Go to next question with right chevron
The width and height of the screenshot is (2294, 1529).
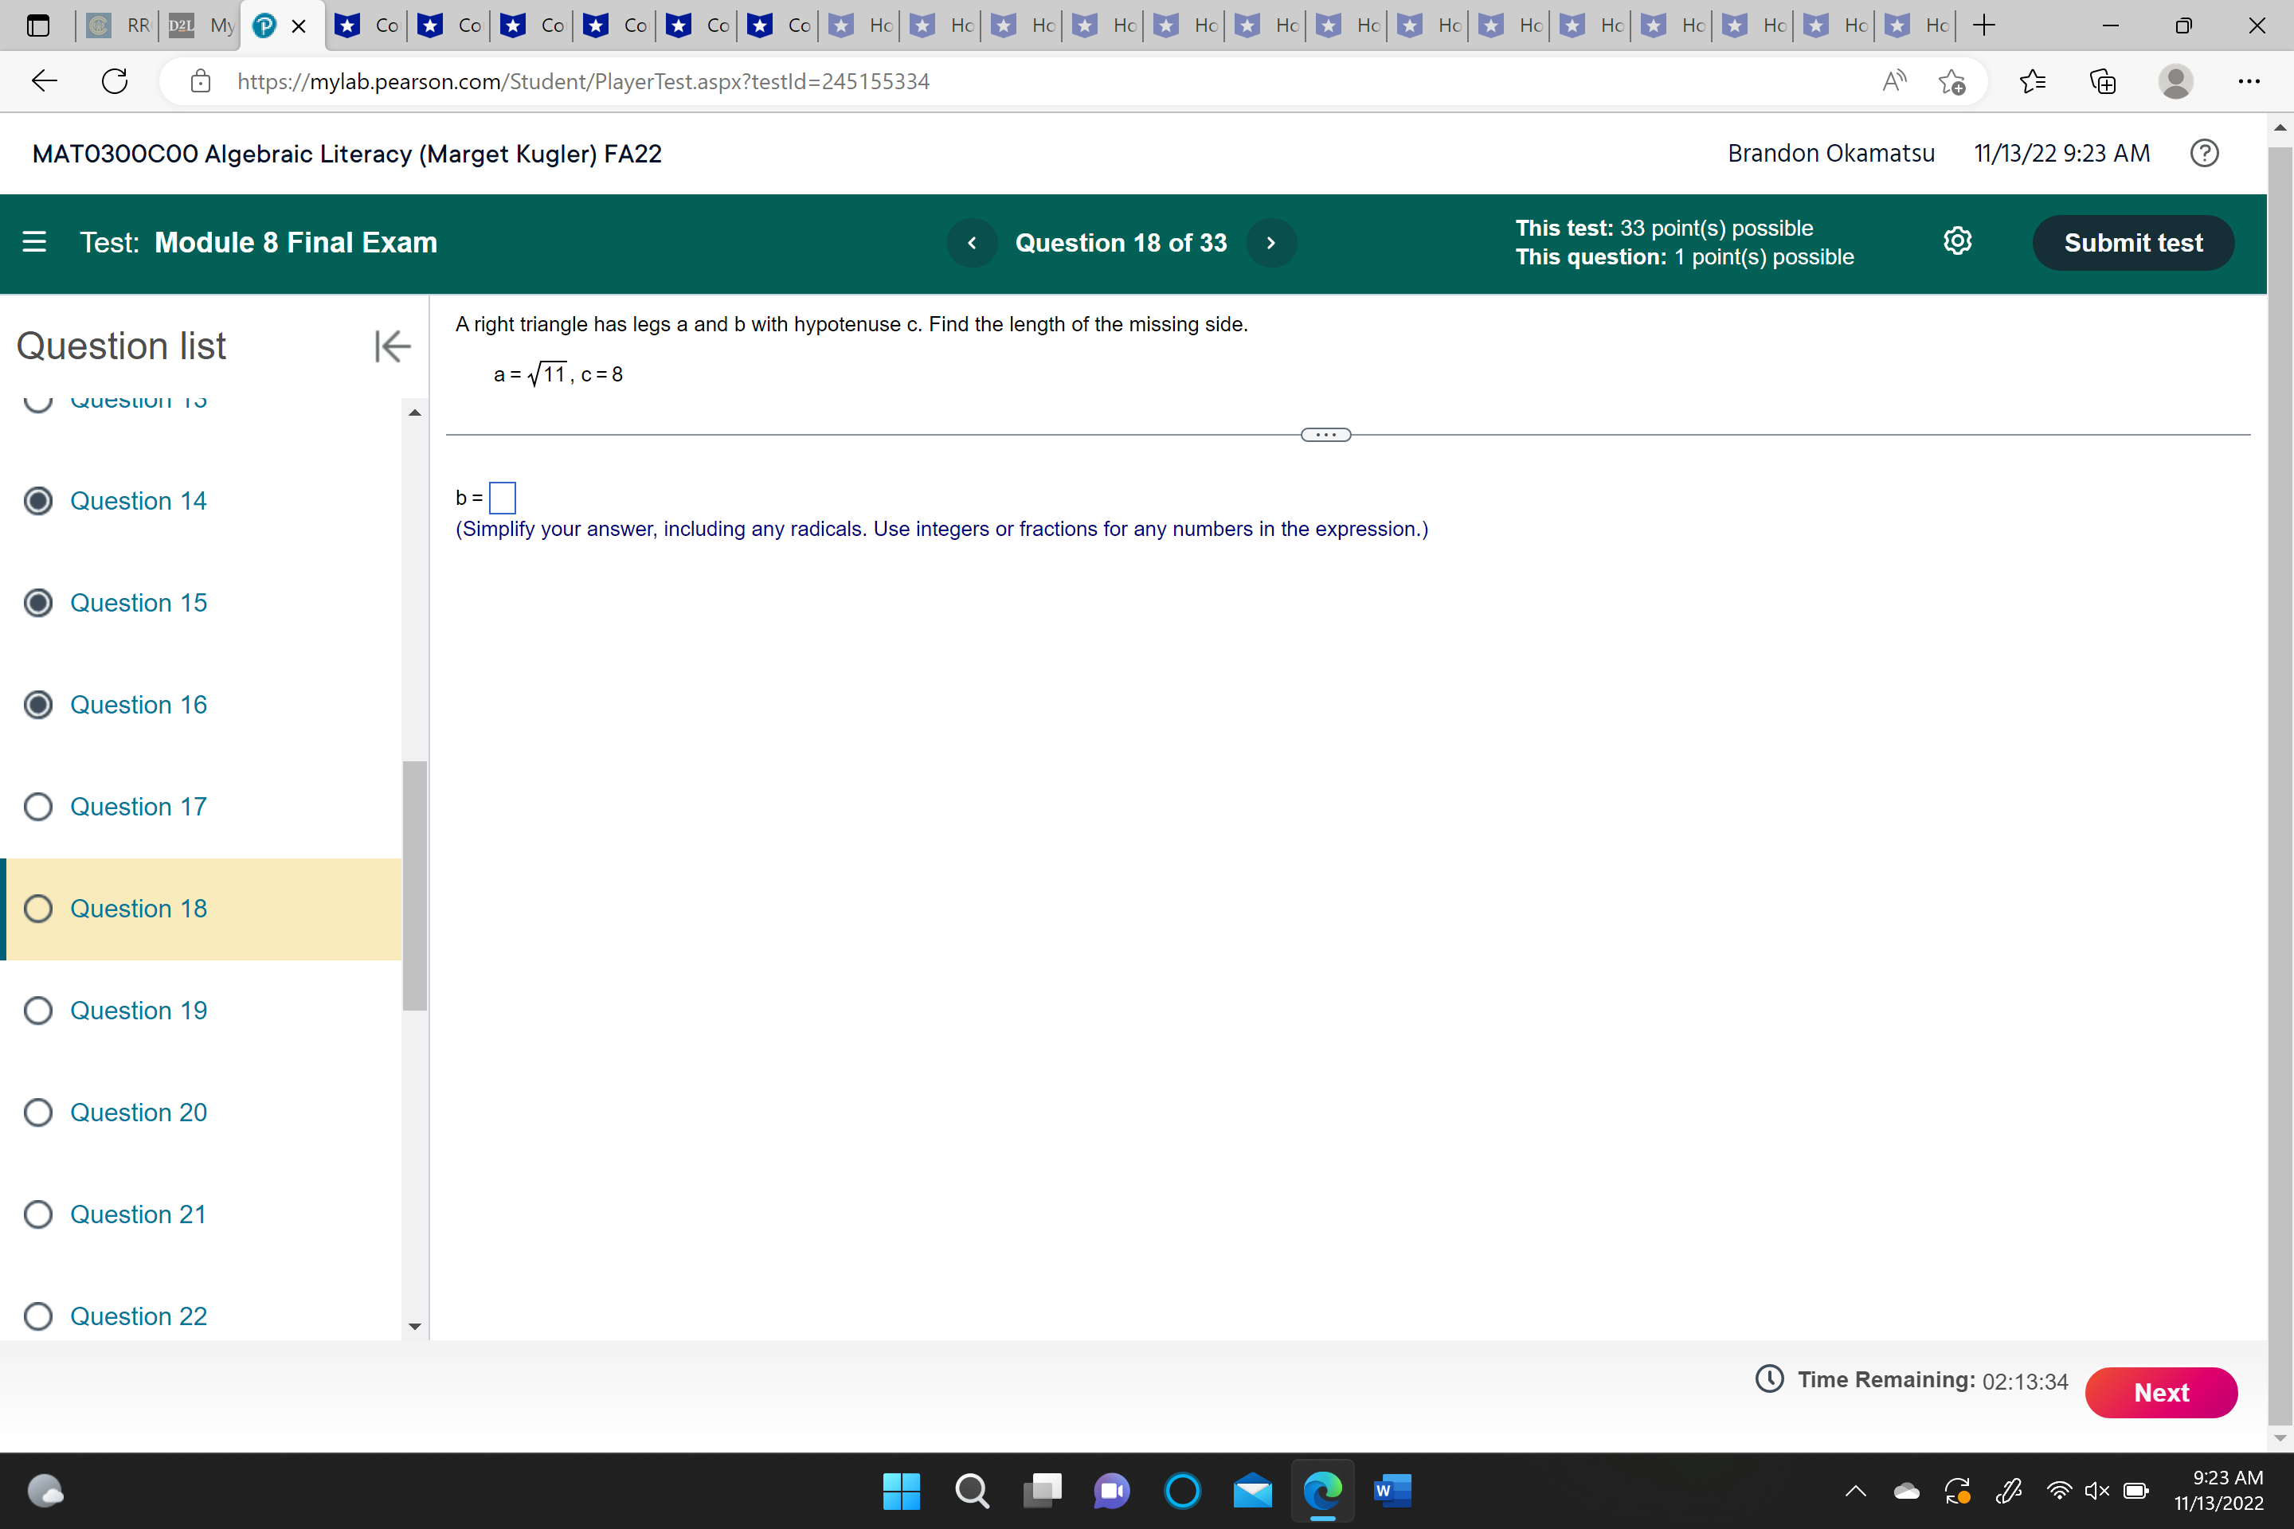pos(1271,243)
